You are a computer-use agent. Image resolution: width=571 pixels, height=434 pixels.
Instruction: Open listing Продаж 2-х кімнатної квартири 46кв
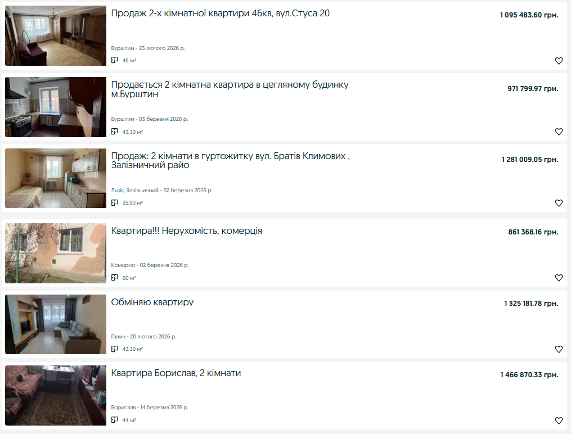click(221, 13)
